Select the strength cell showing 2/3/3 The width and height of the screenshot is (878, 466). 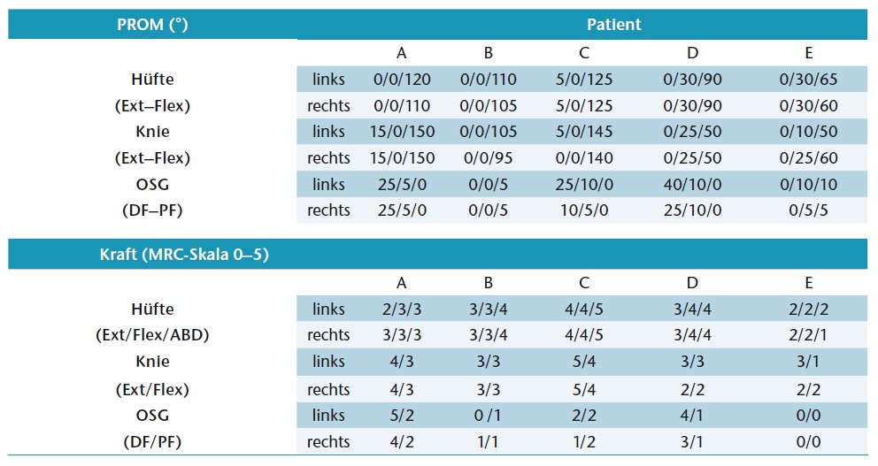pyautogui.click(x=401, y=309)
